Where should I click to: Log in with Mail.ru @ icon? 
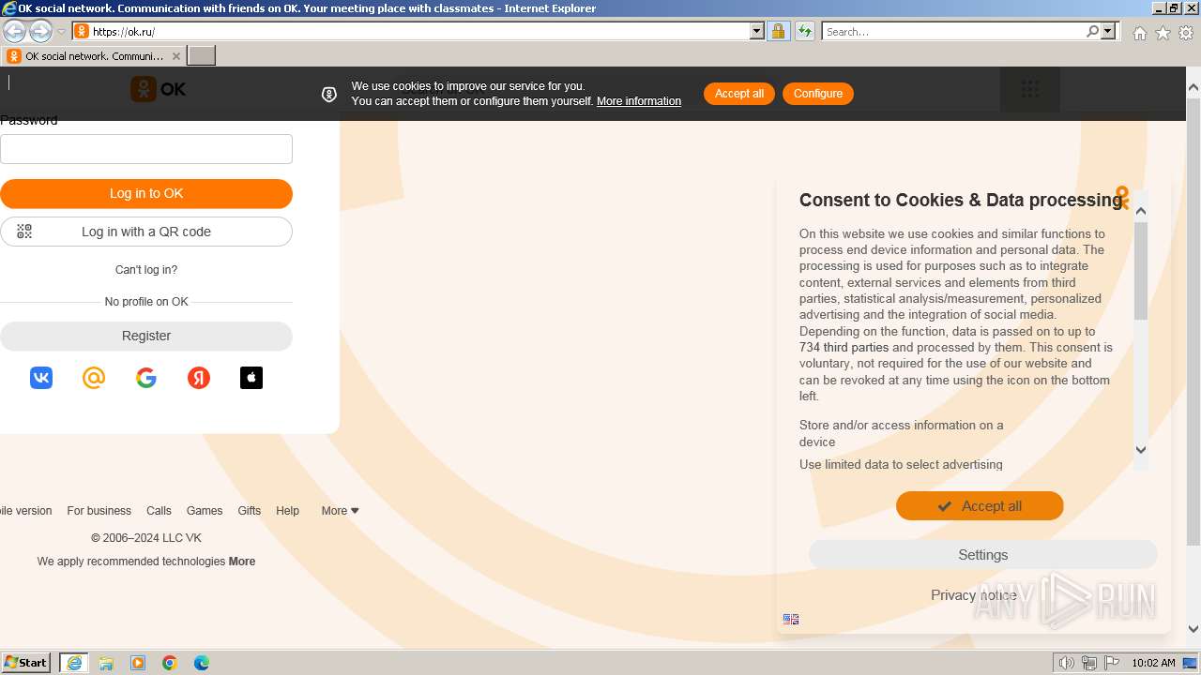tap(94, 378)
